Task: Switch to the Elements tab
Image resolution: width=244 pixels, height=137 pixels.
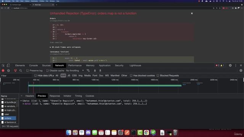Action: 20,65
